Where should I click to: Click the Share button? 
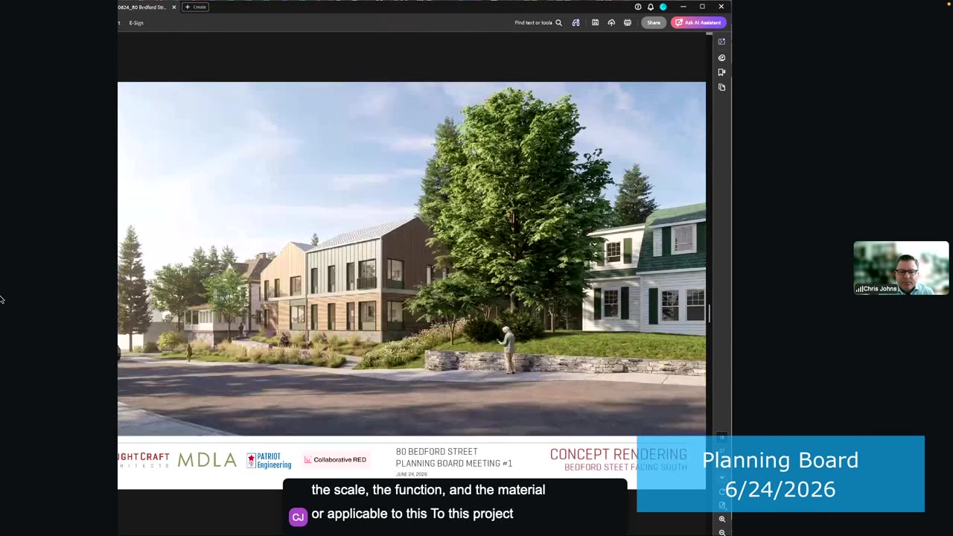coord(654,22)
